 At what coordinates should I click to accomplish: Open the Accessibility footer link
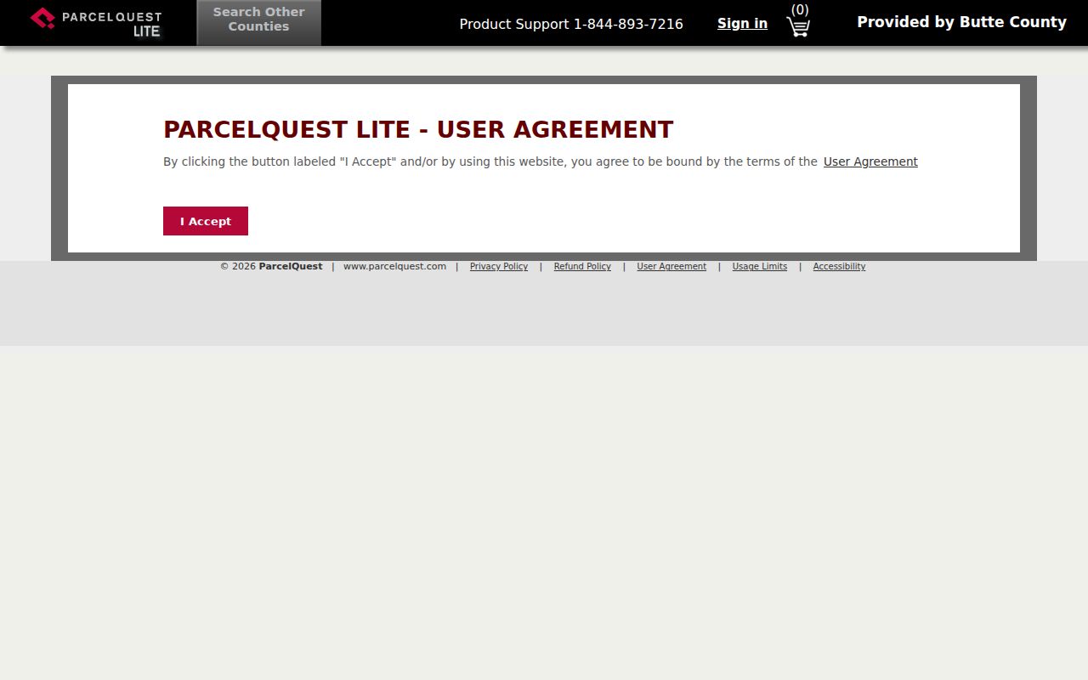(839, 266)
